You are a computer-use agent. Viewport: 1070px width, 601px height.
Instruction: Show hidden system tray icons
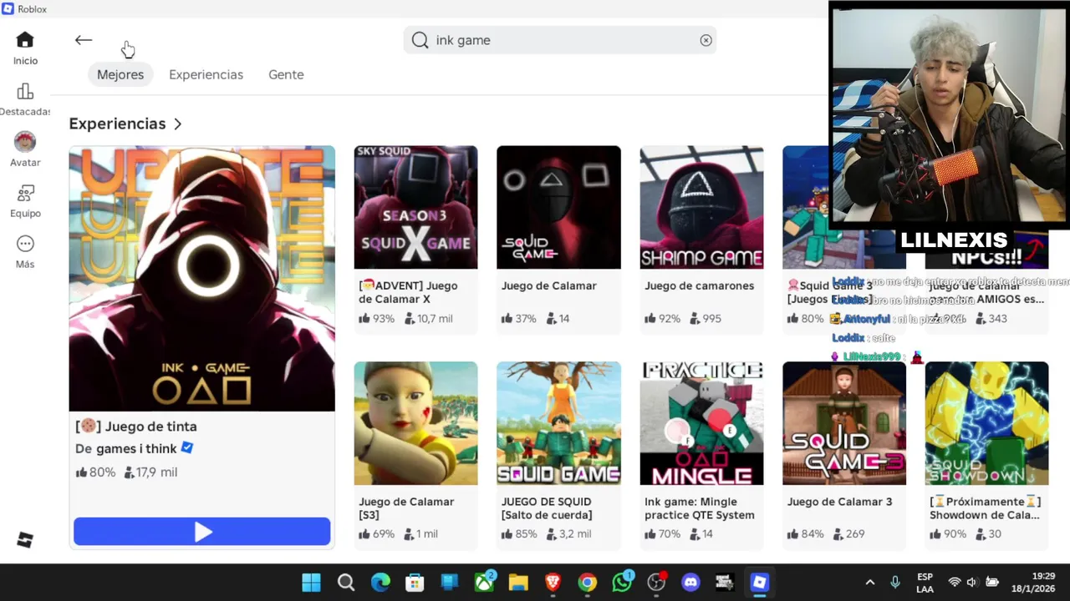(x=870, y=582)
